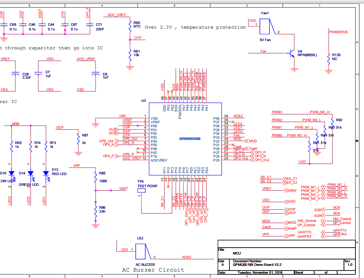
Task: Click the PWM3 net label
Action: click(x=277, y=112)
